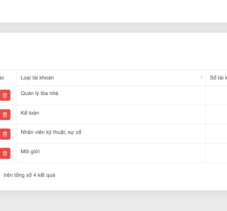Image resolution: width=227 pixels, height=211 pixels.
Task: Sort by Loại tài khoản column header
Action: point(37,78)
